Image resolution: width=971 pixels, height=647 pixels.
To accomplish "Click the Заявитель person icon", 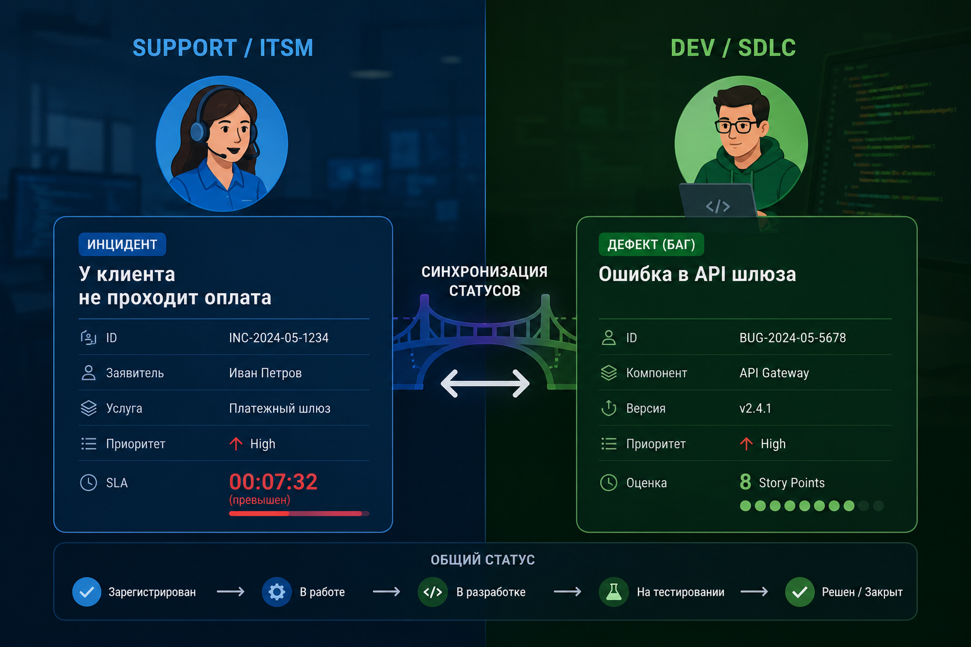I will point(89,373).
